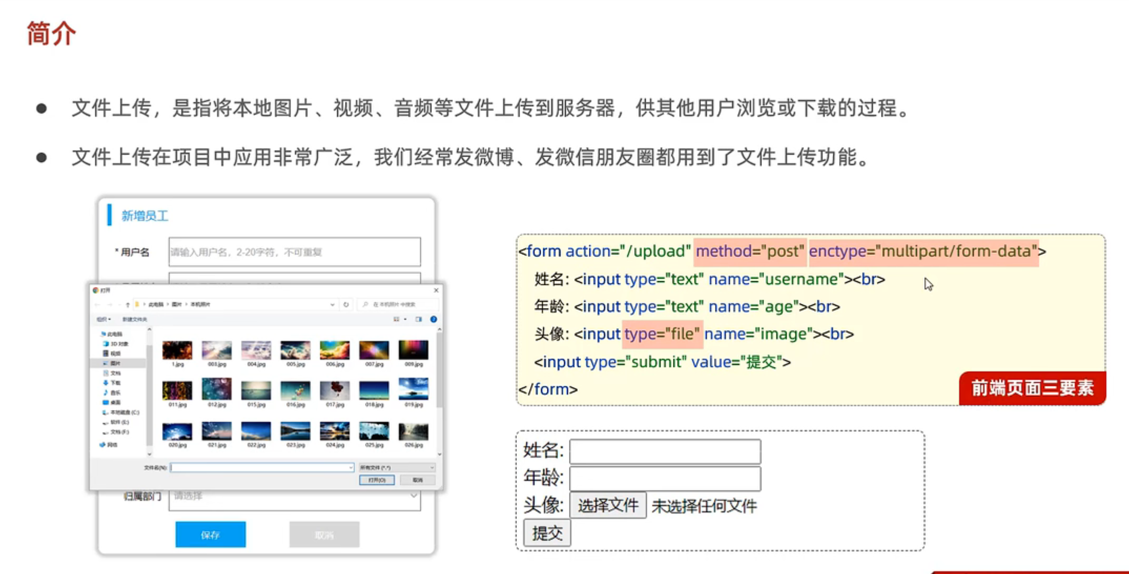Click the blue 保存 button

210,535
